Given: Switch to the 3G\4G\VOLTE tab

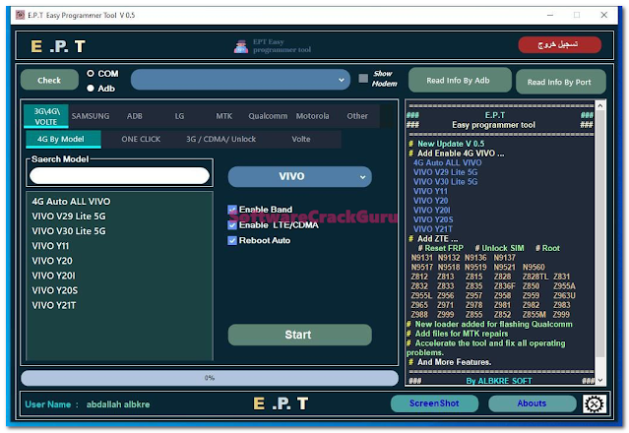Looking at the screenshot, I should (46, 116).
